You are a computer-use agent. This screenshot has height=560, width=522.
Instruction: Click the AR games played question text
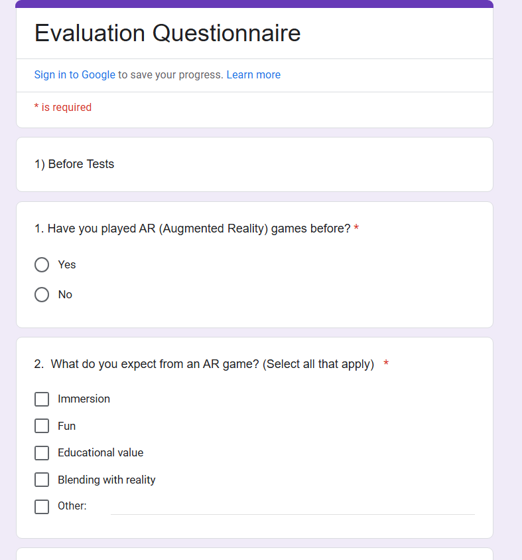[x=192, y=229]
